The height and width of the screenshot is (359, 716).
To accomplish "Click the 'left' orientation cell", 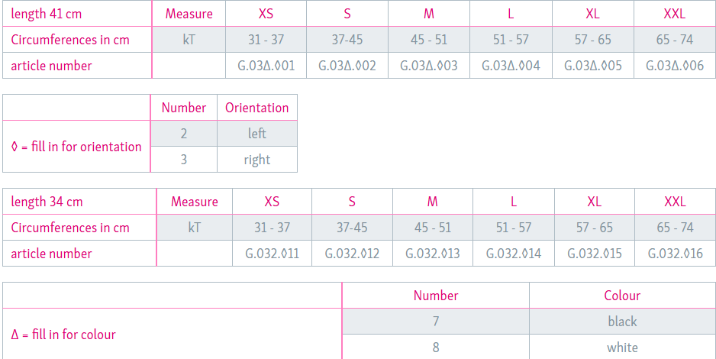I will (256, 134).
